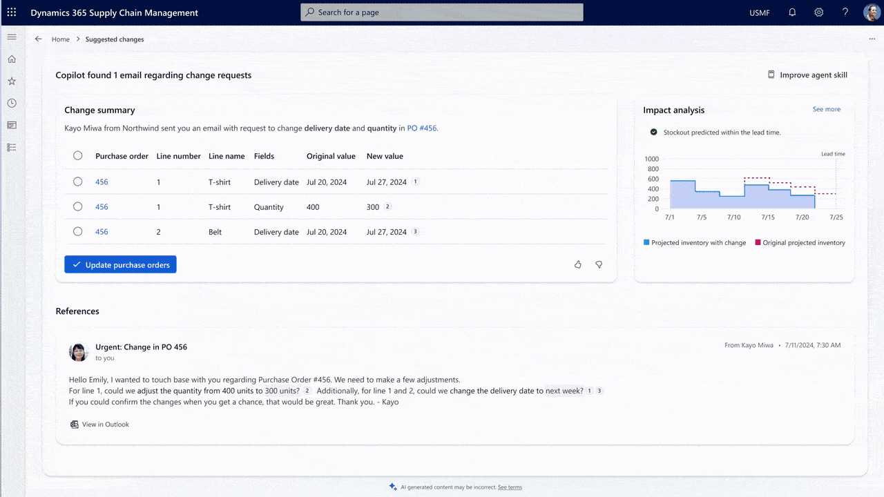Open the settings gear
Screen dimensions: 884x497
[x=818, y=12]
